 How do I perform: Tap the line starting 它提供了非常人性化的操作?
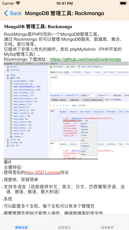coord(63,52)
